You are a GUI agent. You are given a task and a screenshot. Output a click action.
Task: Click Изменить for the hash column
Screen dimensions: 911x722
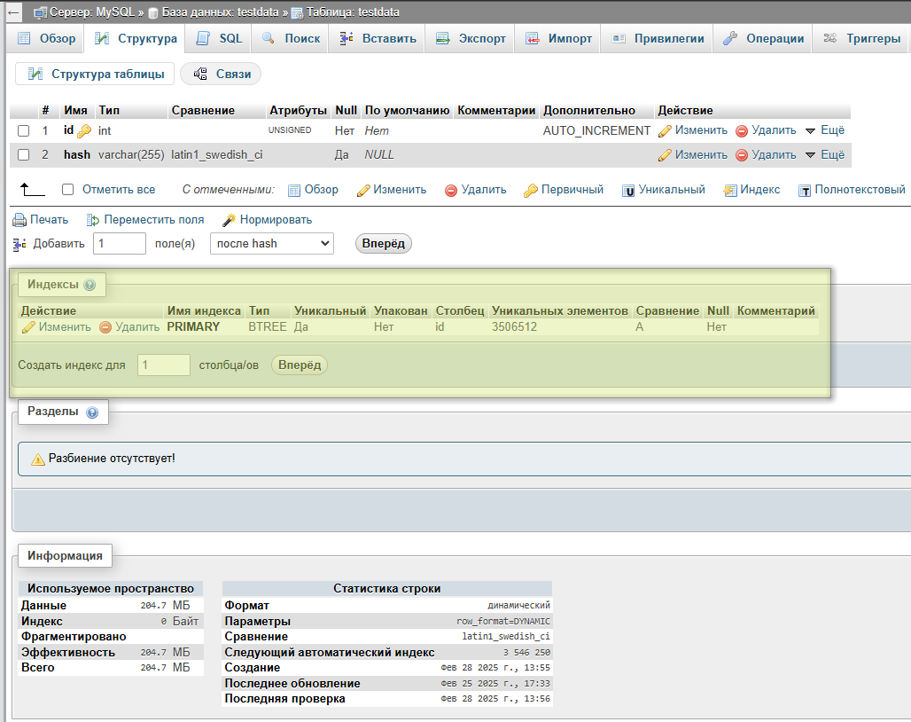(x=693, y=154)
